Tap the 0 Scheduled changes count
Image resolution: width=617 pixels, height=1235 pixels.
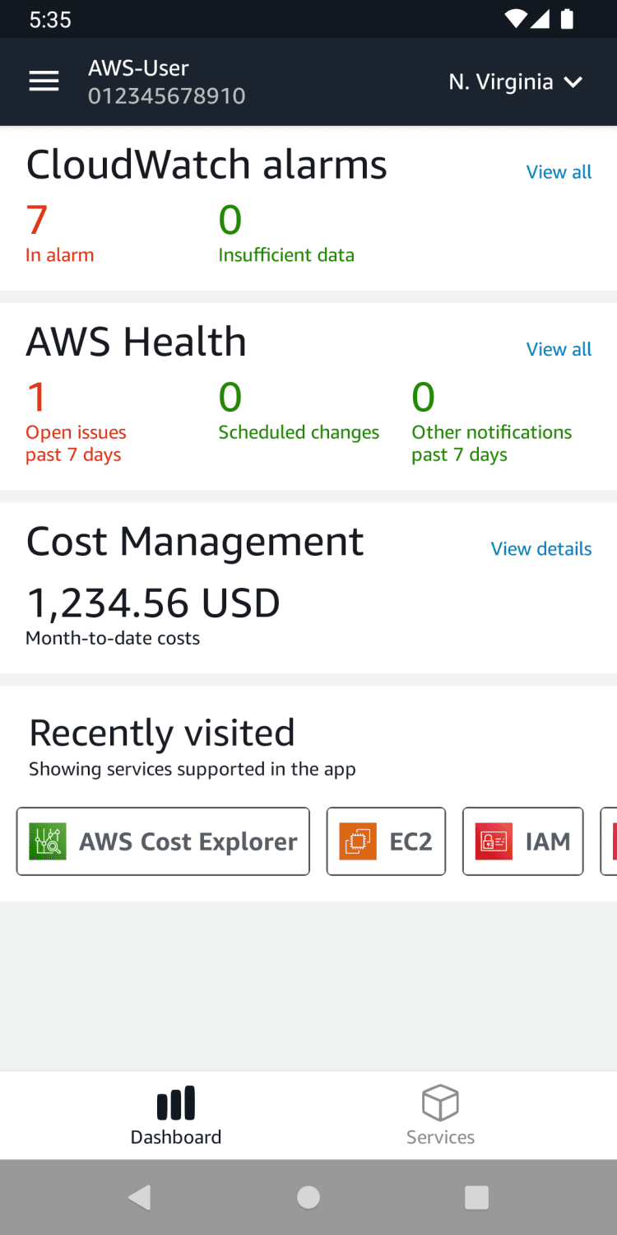tap(230, 398)
